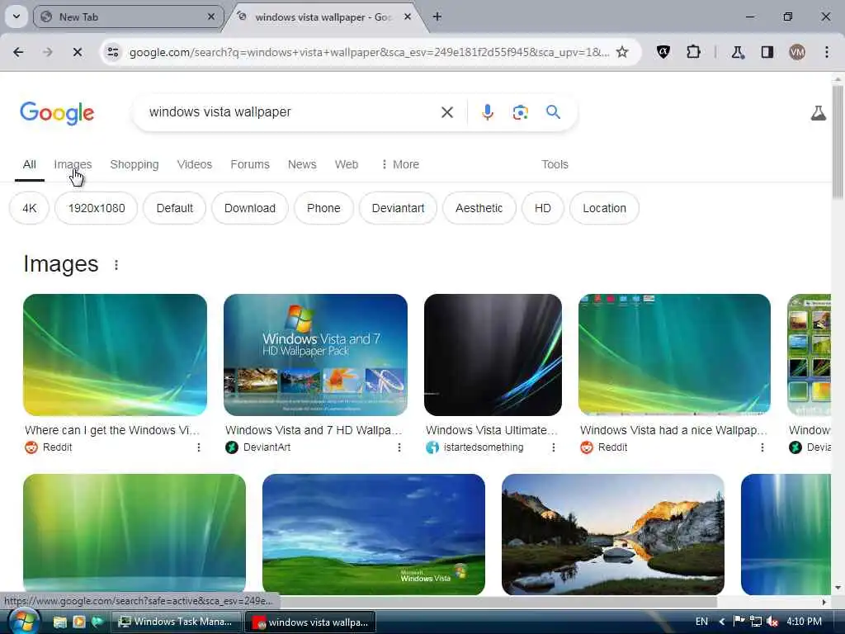Viewport: 845px width, 634px height.
Task: Open green hills Windows Vista wallpaper thumbnail
Action: (374, 534)
